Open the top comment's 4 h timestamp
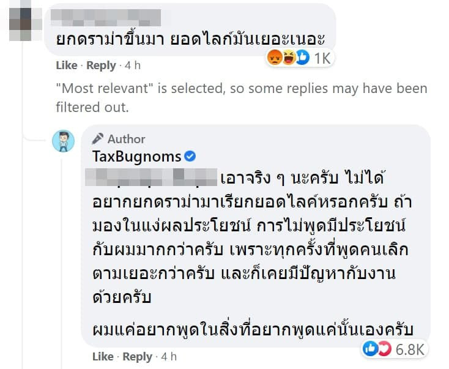The width and height of the screenshot is (449, 369). [x=132, y=65]
